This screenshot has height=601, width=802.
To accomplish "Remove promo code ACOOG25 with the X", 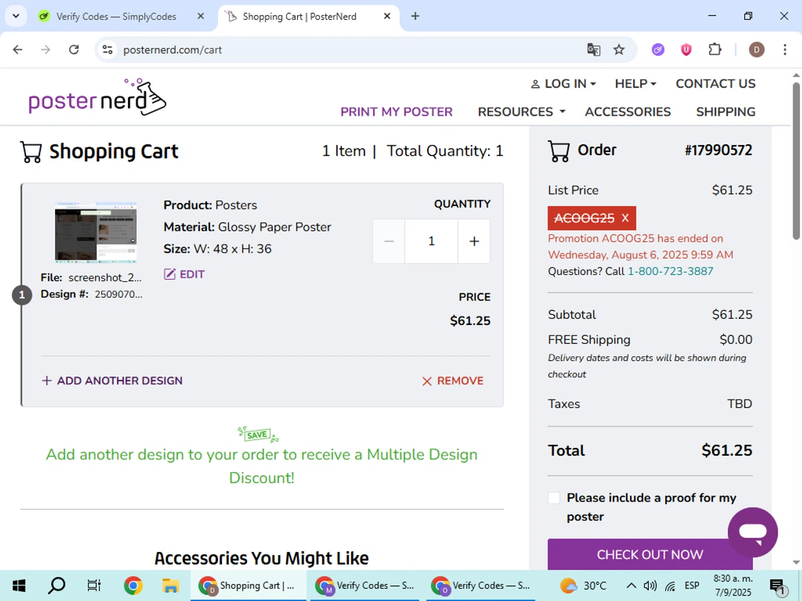I will click(625, 218).
